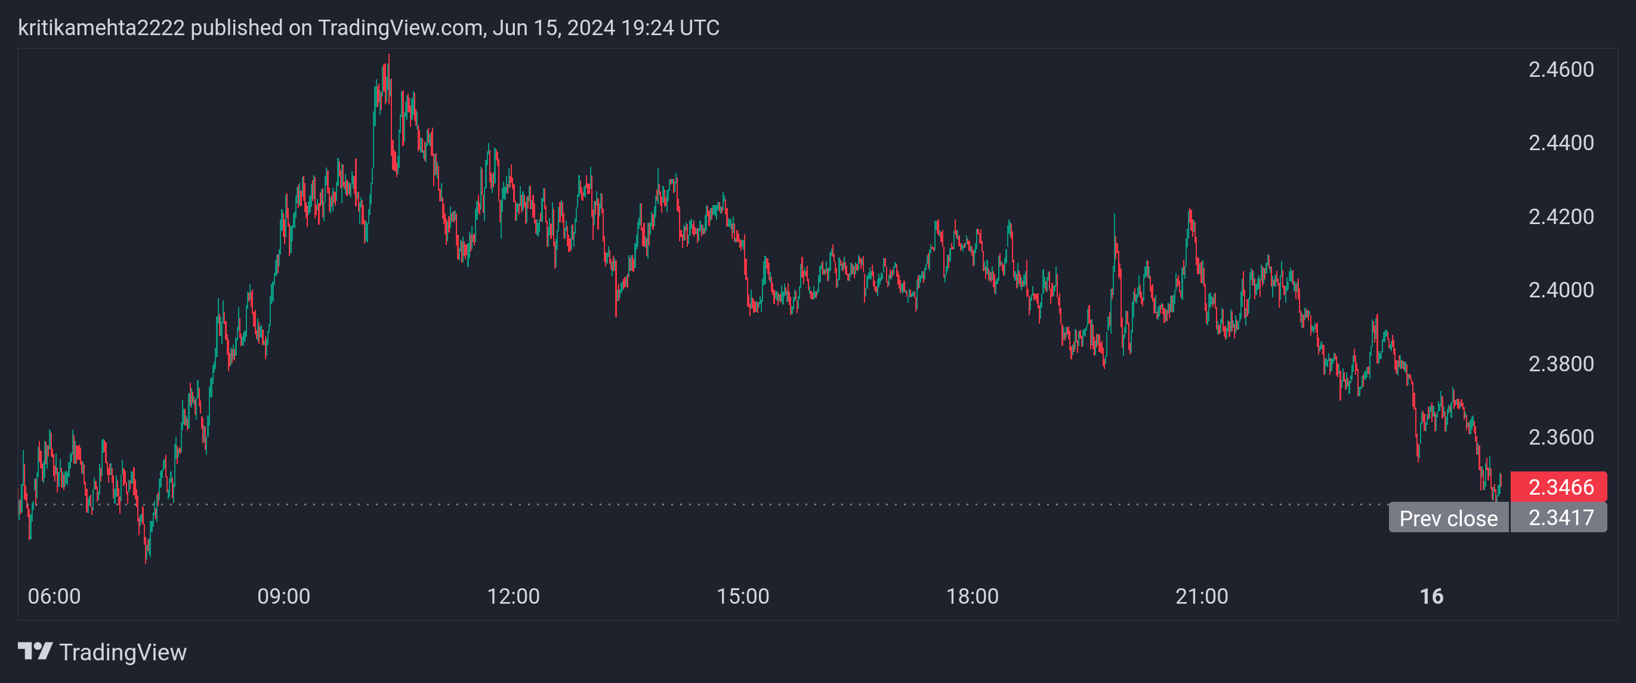
Task: Click the 06:00 time axis label
Action: click(x=54, y=596)
